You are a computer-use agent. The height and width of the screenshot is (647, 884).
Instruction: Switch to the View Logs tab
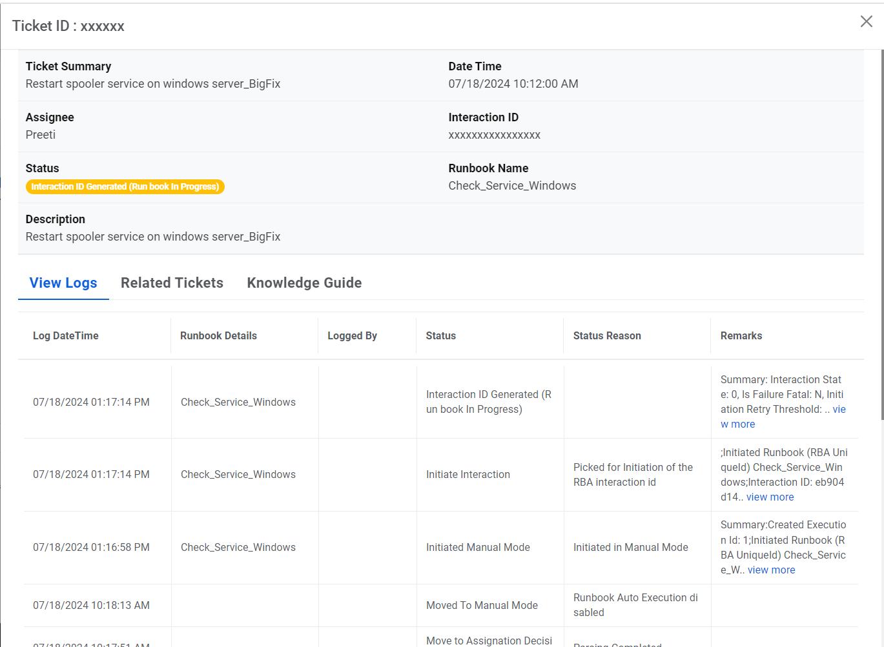tap(63, 283)
